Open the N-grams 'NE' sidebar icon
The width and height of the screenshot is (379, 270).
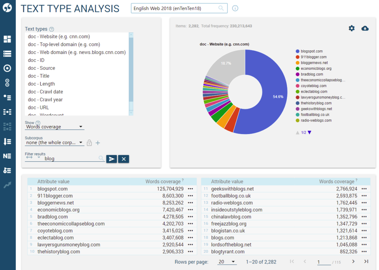coord(7,156)
